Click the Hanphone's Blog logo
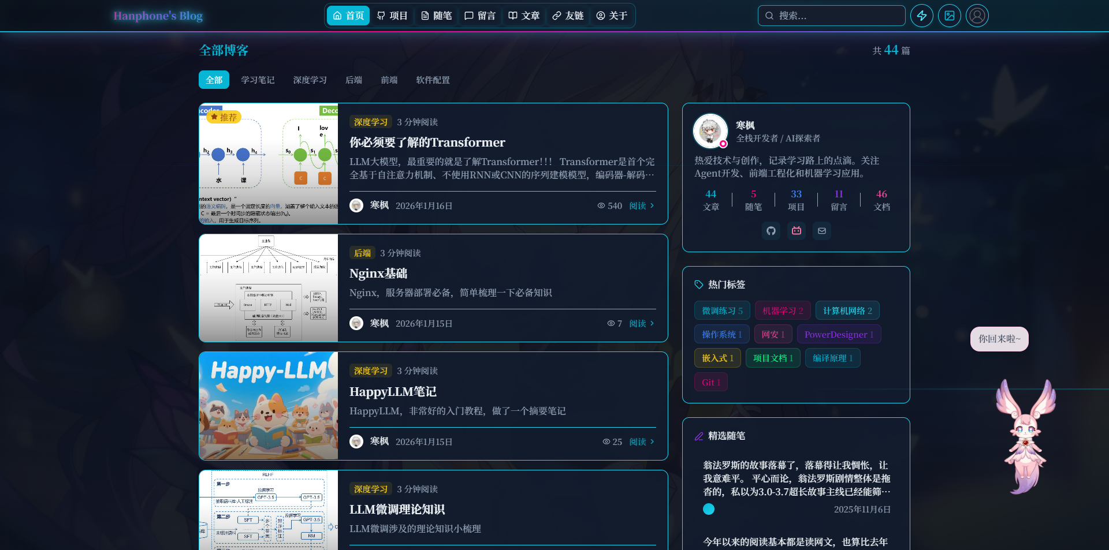Image resolution: width=1109 pixels, height=550 pixels. coord(158,16)
